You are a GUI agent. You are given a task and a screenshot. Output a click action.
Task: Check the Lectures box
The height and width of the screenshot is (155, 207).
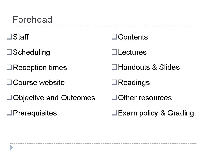click(114, 52)
